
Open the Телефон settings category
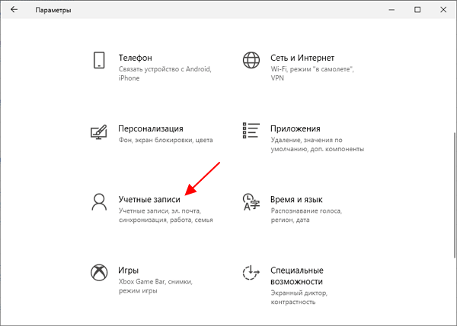click(136, 58)
